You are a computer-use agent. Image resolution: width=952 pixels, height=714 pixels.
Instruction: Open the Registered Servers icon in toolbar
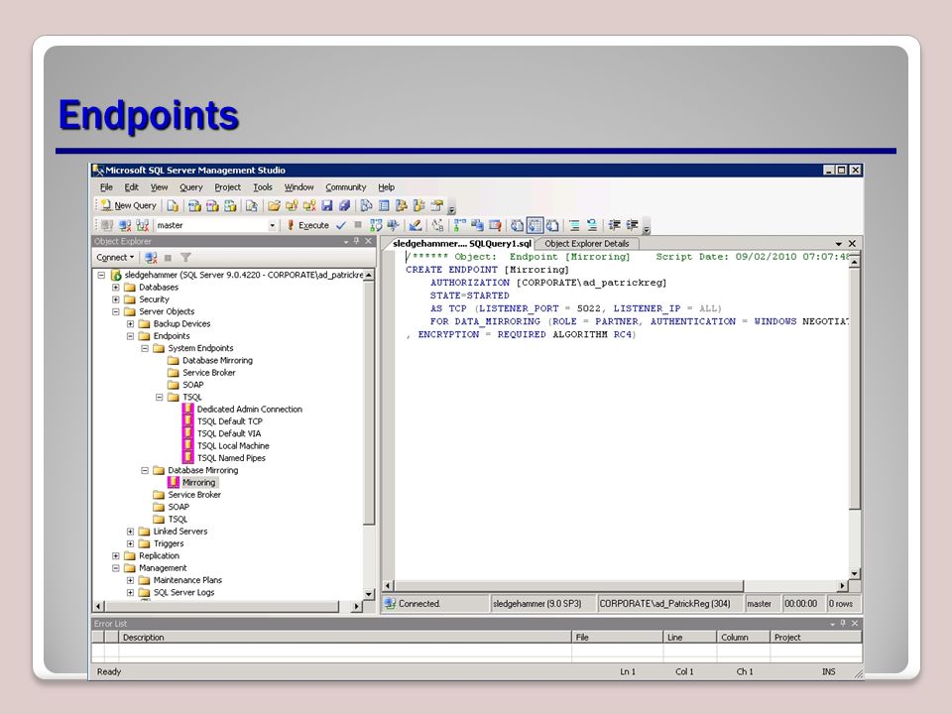click(366, 206)
